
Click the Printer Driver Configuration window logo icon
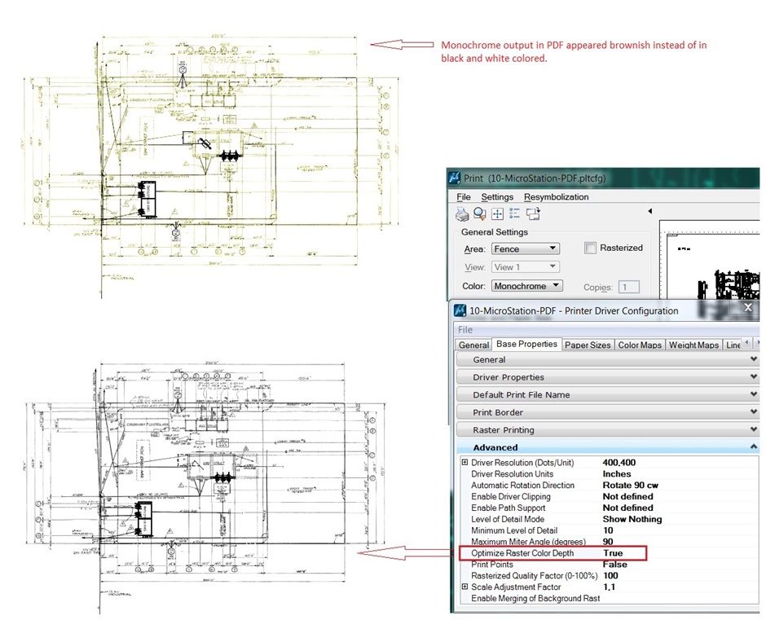coord(460,310)
